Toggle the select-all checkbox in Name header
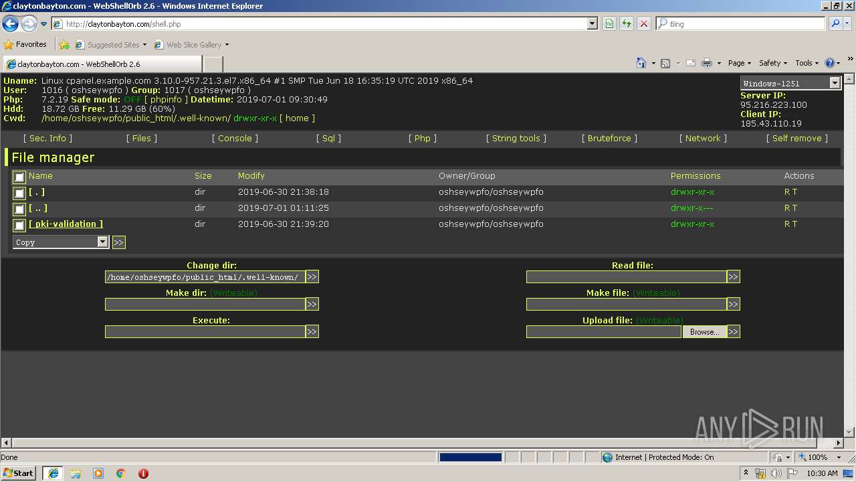 tap(19, 177)
